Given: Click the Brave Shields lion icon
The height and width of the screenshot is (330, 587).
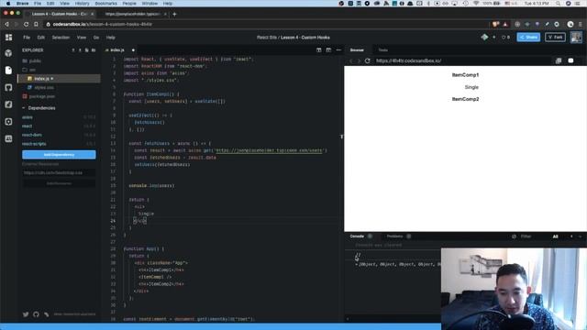Looking at the screenshot, I should (x=495, y=25).
